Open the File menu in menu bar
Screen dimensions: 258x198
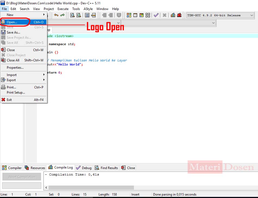click(x=4, y=9)
